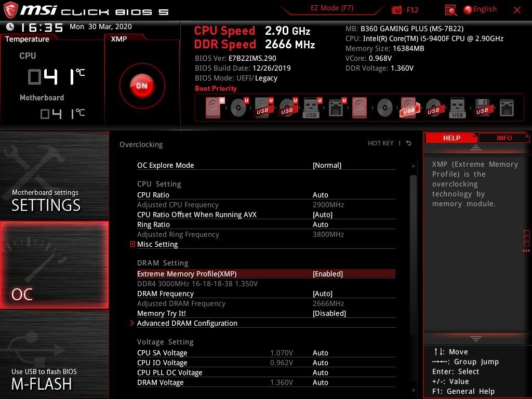
Task: Click the Memory Size 16384MB text
Action: tap(385, 48)
